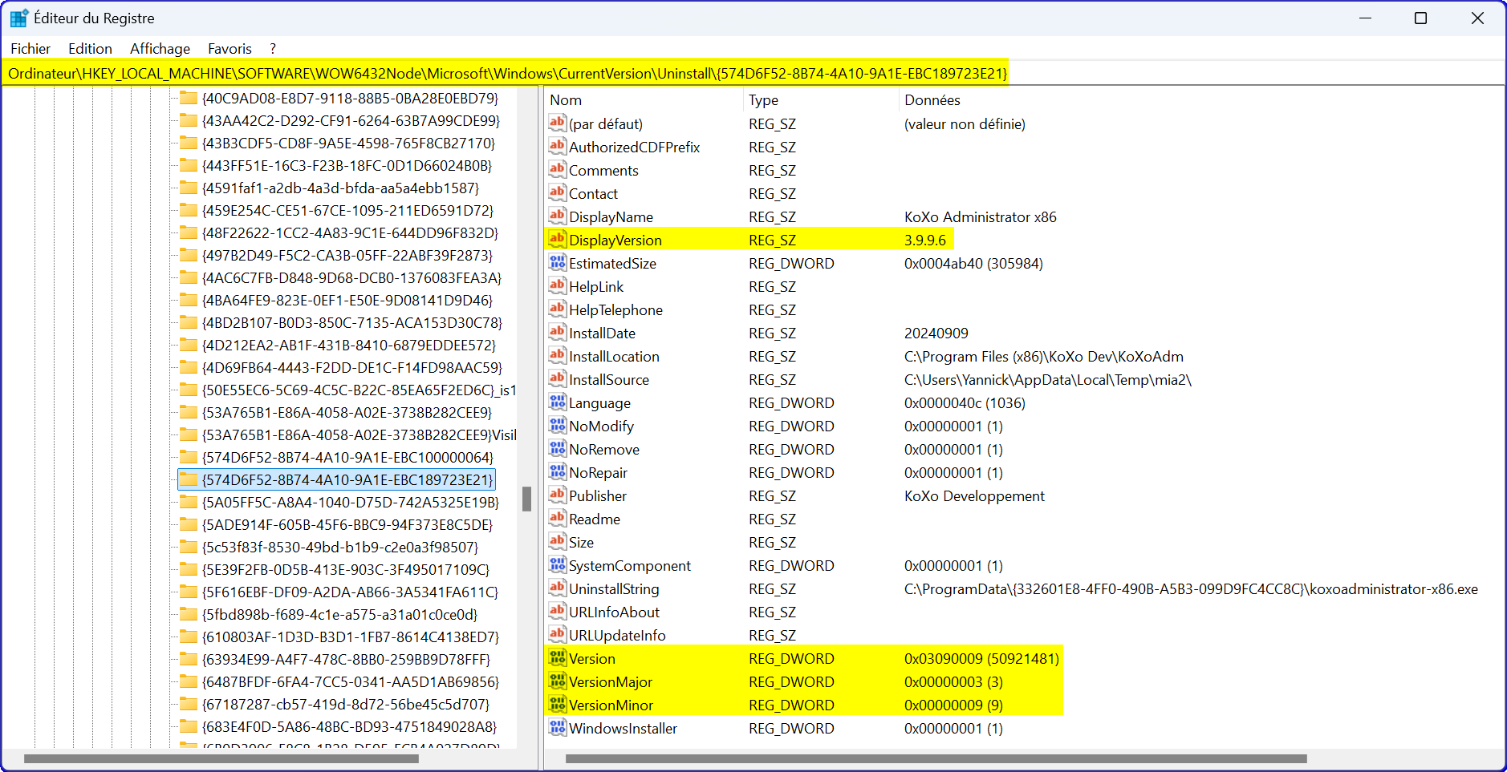Click the data '20240909' in InstallDate row
The height and width of the screenshot is (772, 1507).
(x=936, y=333)
